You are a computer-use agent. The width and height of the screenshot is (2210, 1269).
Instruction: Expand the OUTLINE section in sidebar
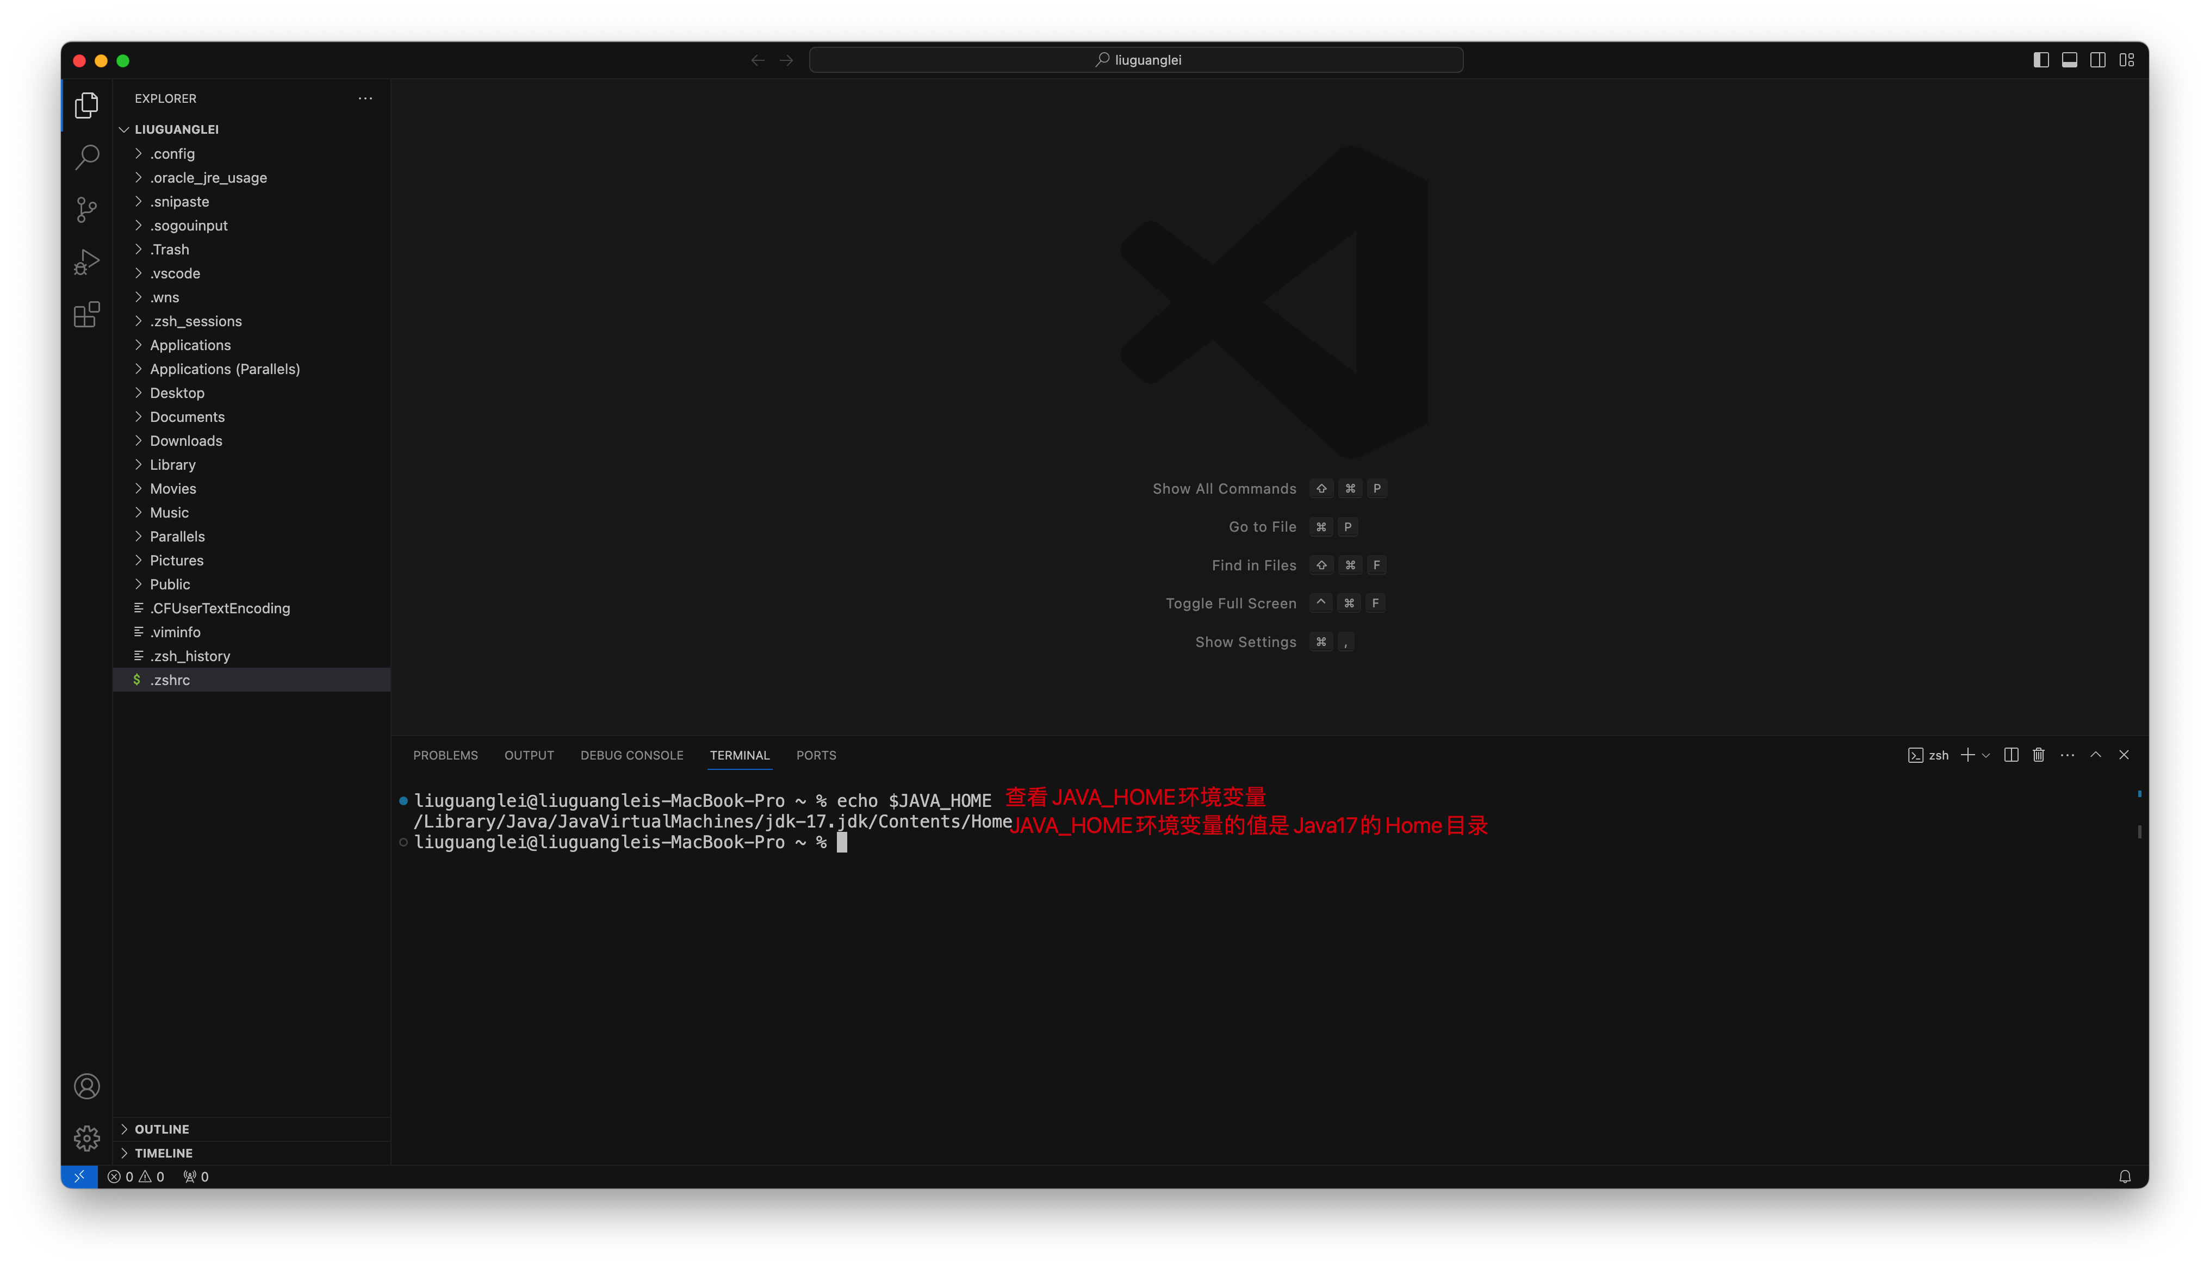(163, 1128)
